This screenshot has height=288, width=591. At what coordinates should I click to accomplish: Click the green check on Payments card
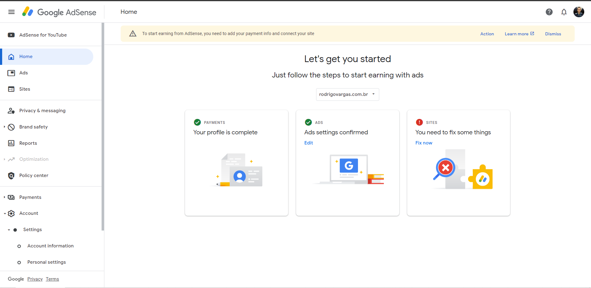point(197,122)
